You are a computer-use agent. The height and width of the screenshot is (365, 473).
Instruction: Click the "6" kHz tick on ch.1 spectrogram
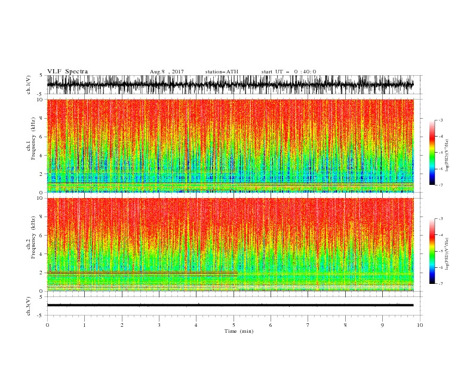[42, 137]
